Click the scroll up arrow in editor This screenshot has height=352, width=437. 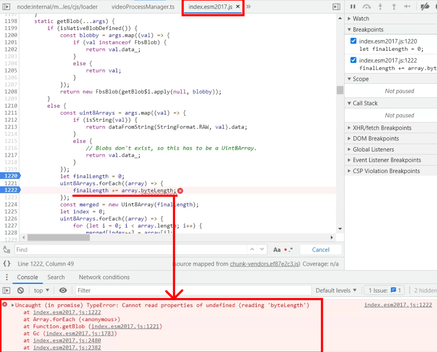pyautogui.click(x=340, y=18)
